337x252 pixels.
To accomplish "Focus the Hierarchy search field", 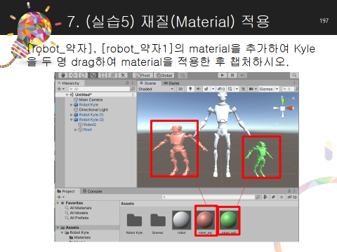I will [99, 89].
